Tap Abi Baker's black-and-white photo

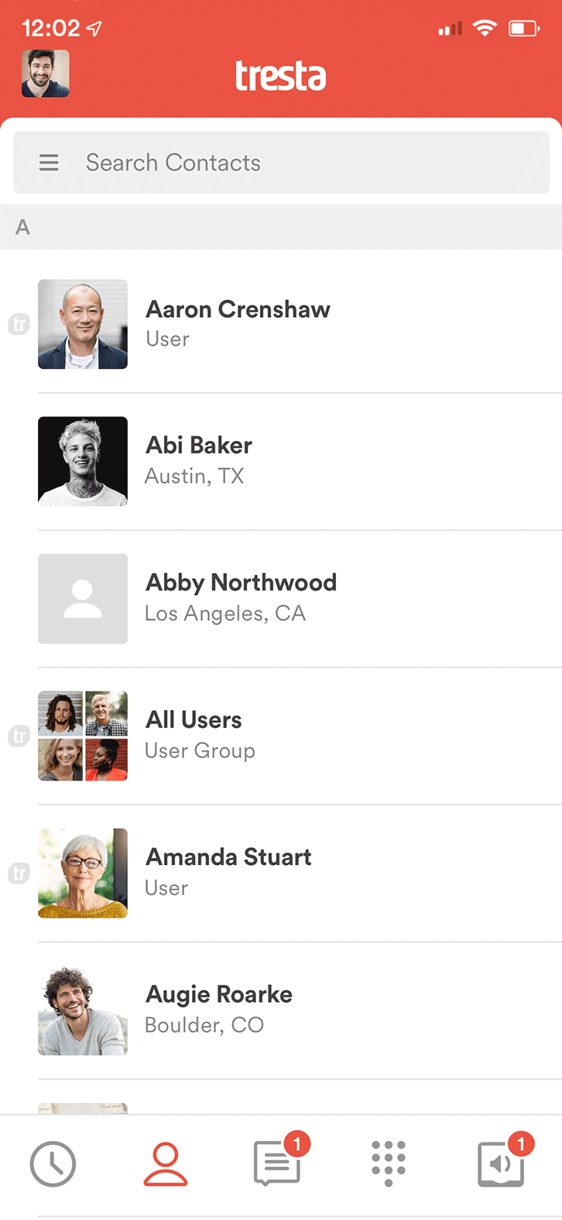83,461
